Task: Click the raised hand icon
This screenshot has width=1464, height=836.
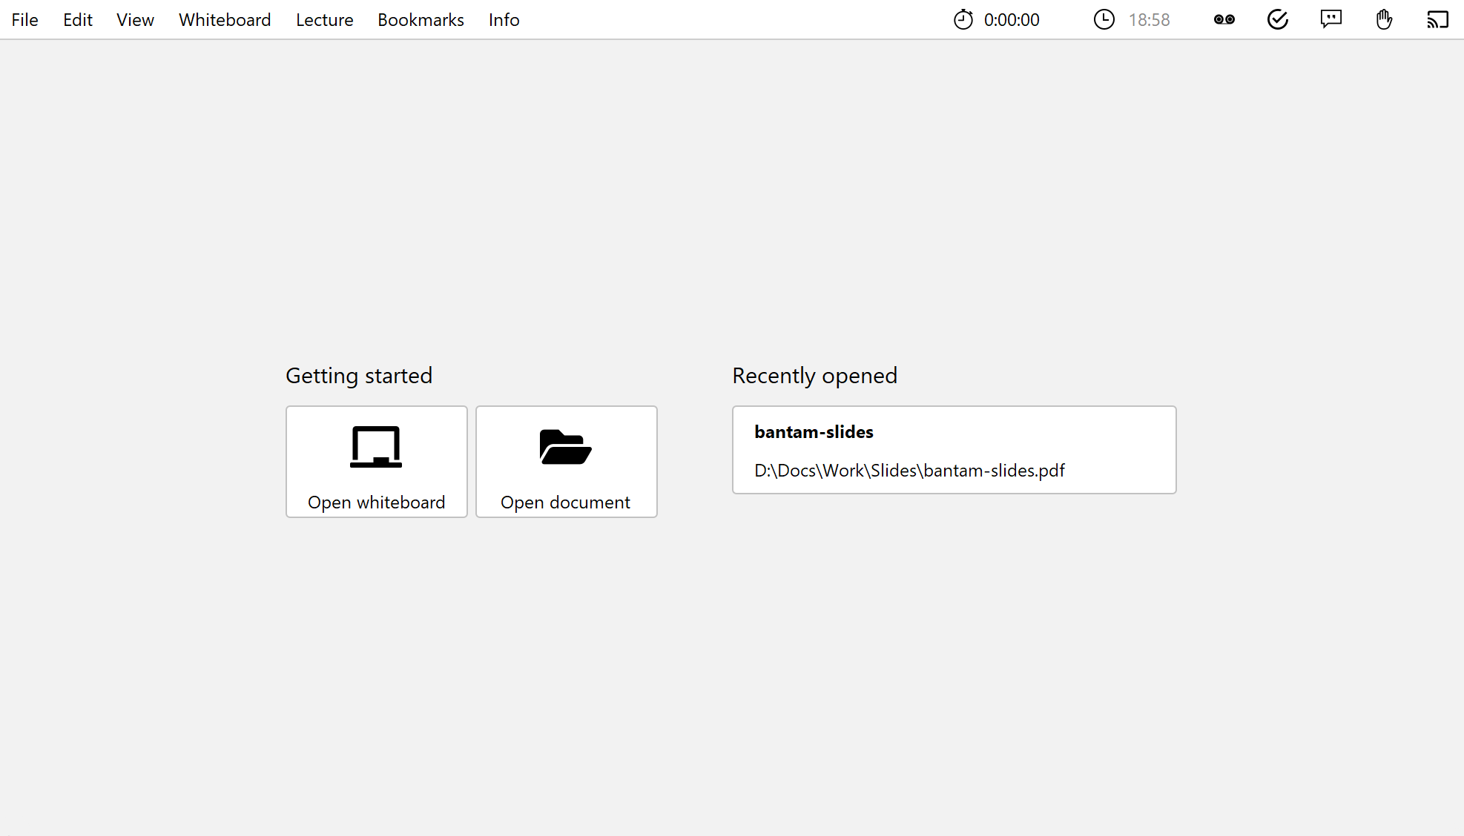Action: [1384, 20]
